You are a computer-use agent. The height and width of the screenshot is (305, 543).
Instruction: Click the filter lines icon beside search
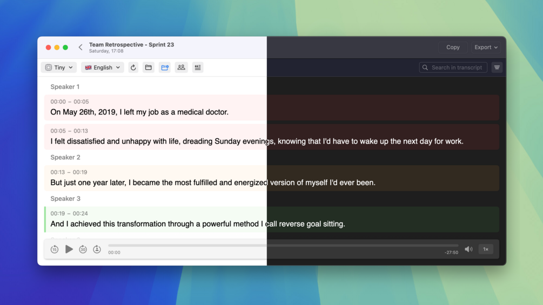tap(497, 67)
